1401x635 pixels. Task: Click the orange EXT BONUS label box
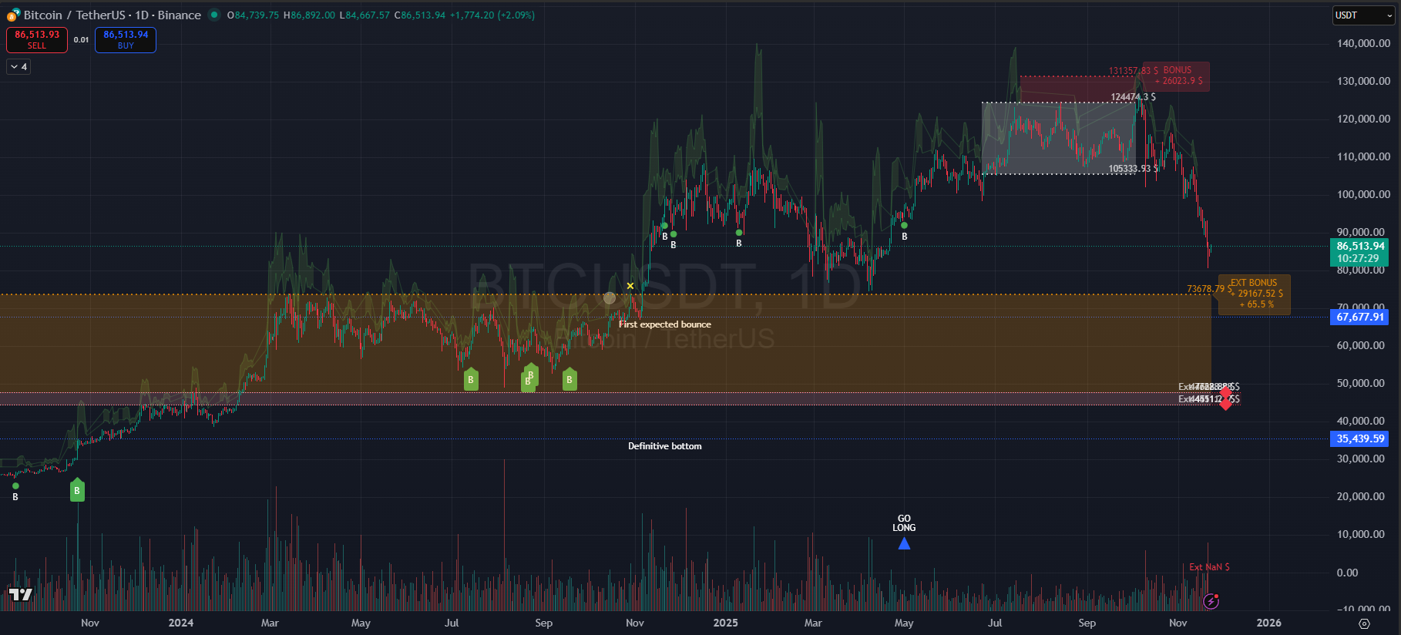[x=1255, y=294]
